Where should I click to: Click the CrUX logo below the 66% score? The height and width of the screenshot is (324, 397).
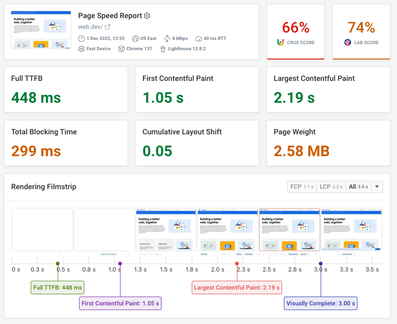280,42
